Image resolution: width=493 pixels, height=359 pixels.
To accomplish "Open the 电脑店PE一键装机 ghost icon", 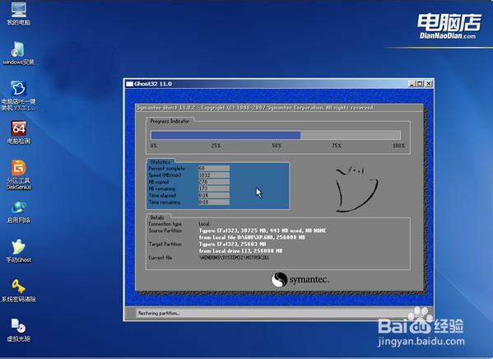I will pyautogui.click(x=19, y=96).
